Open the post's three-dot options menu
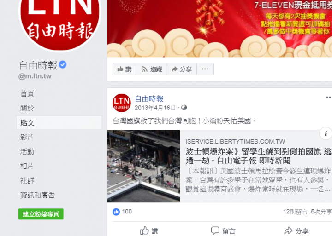Screen dimensions: 332x236 (329, 98)
